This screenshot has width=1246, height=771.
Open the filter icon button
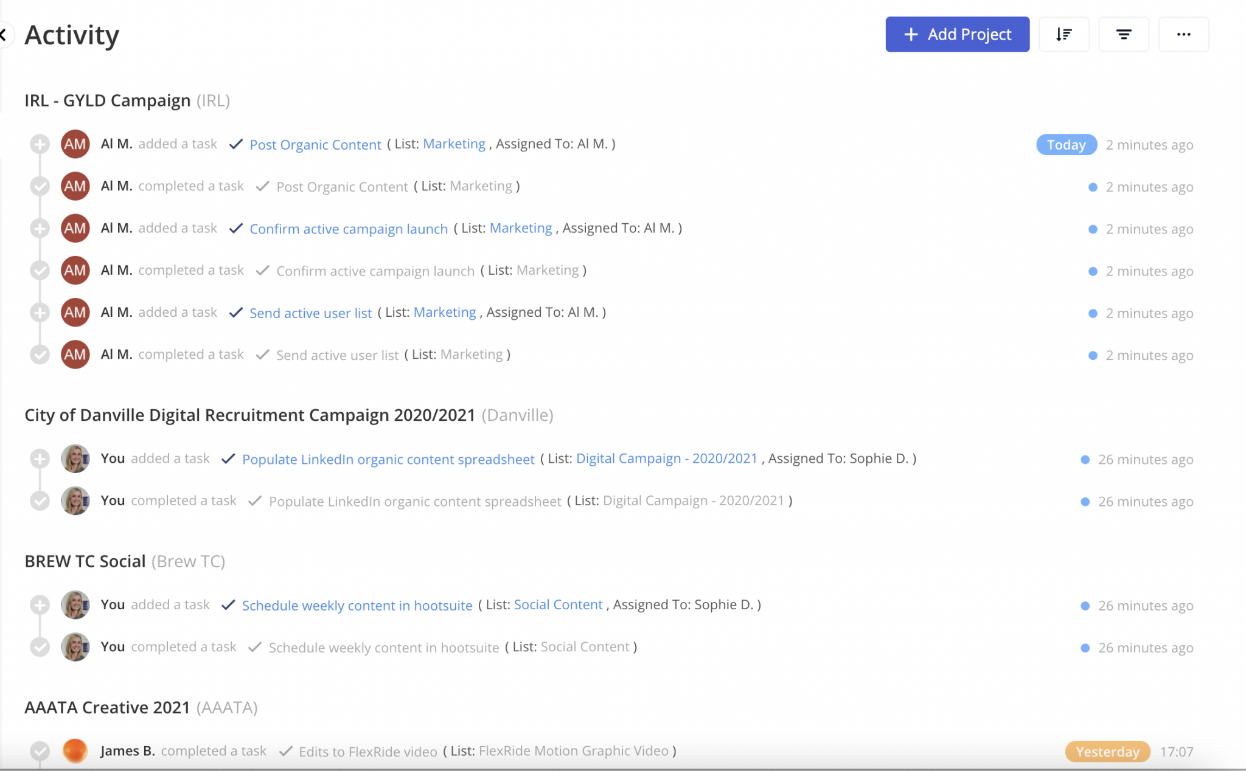click(1124, 35)
